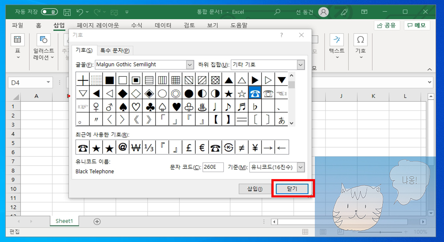444x242 pixels.
Task: Open the 일러스트레이션 dropdown
Action: click(x=44, y=47)
